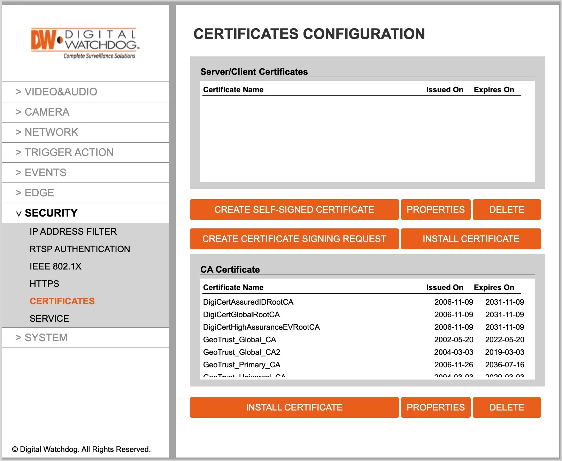
Task: Open the IP ADDRESS FILTER page
Action: (x=73, y=232)
